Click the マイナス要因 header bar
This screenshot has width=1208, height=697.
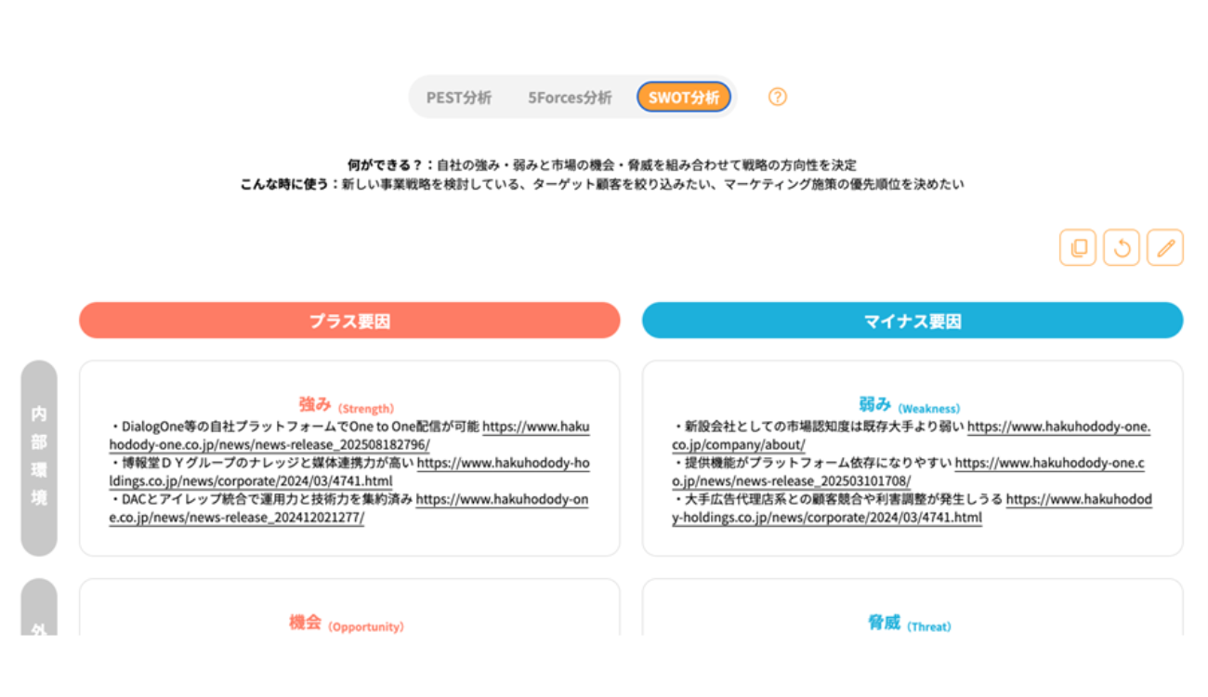tap(913, 321)
